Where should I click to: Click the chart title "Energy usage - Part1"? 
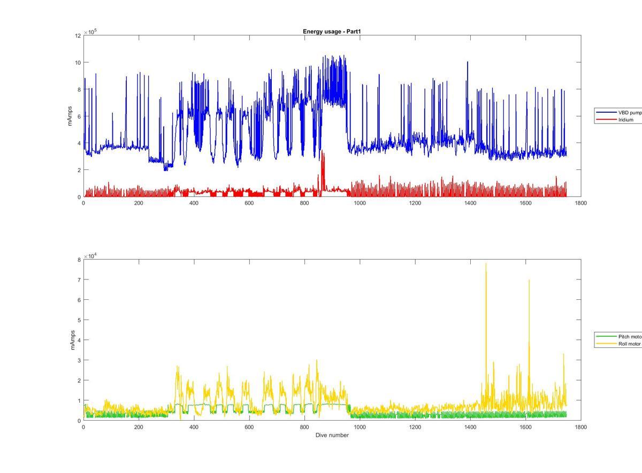click(332, 32)
